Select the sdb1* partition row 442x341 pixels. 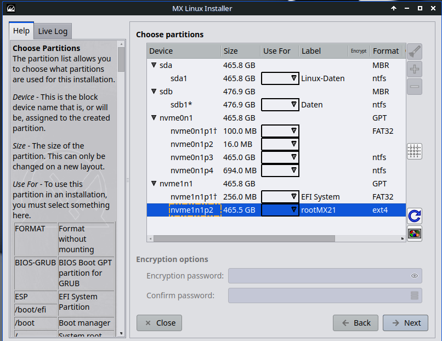pyautogui.click(x=276, y=105)
